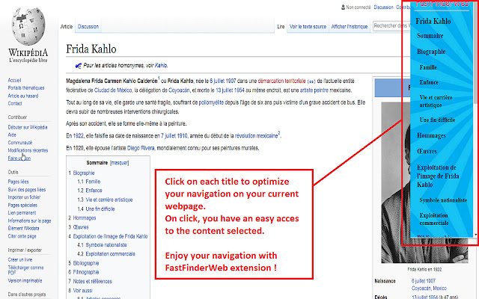Open Voir le texte source tab
Viewport: 479px width, 299px height.
pyautogui.click(x=308, y=26)
